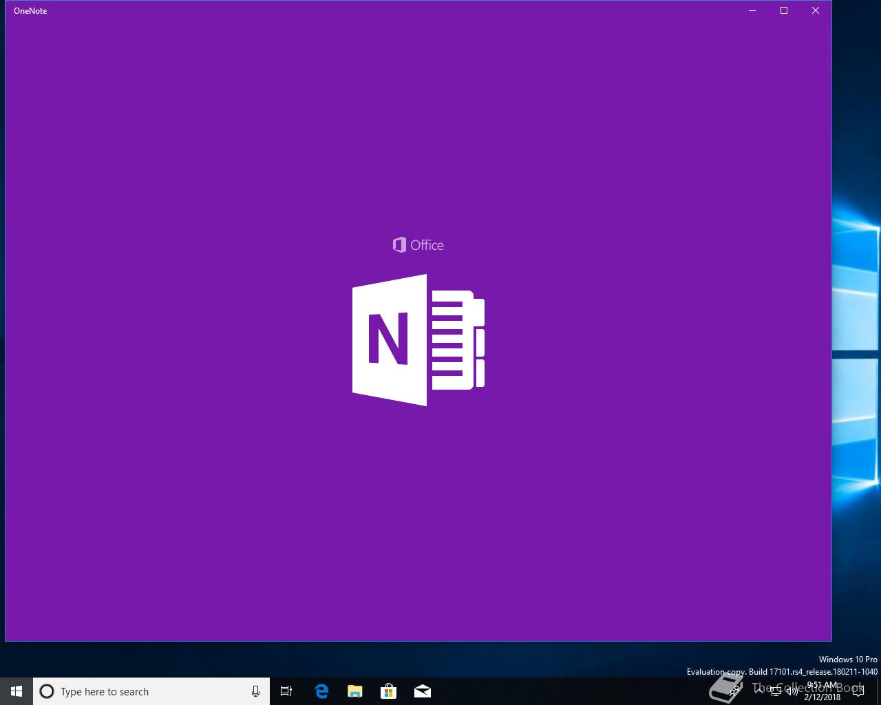The image size is (881, 705).
Task: Click the 'Type here to search' box
Action: 151,691
